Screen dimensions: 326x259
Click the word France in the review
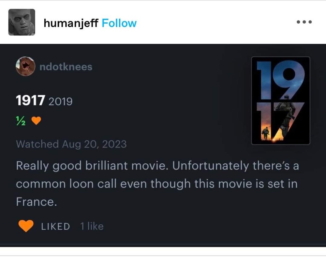(x=36, y=202)
